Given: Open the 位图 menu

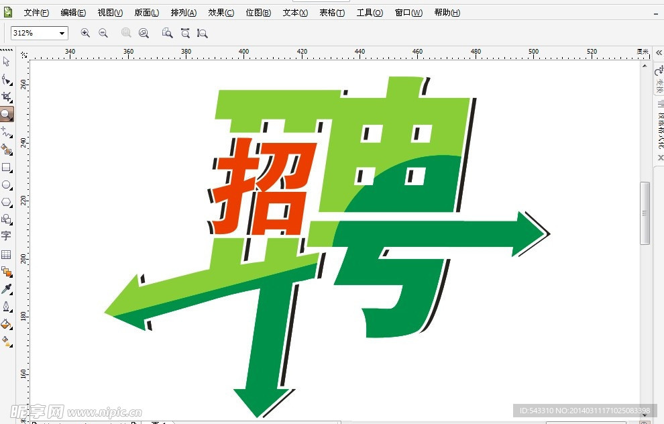Looking at the screenshot, I should click(258, 12).
